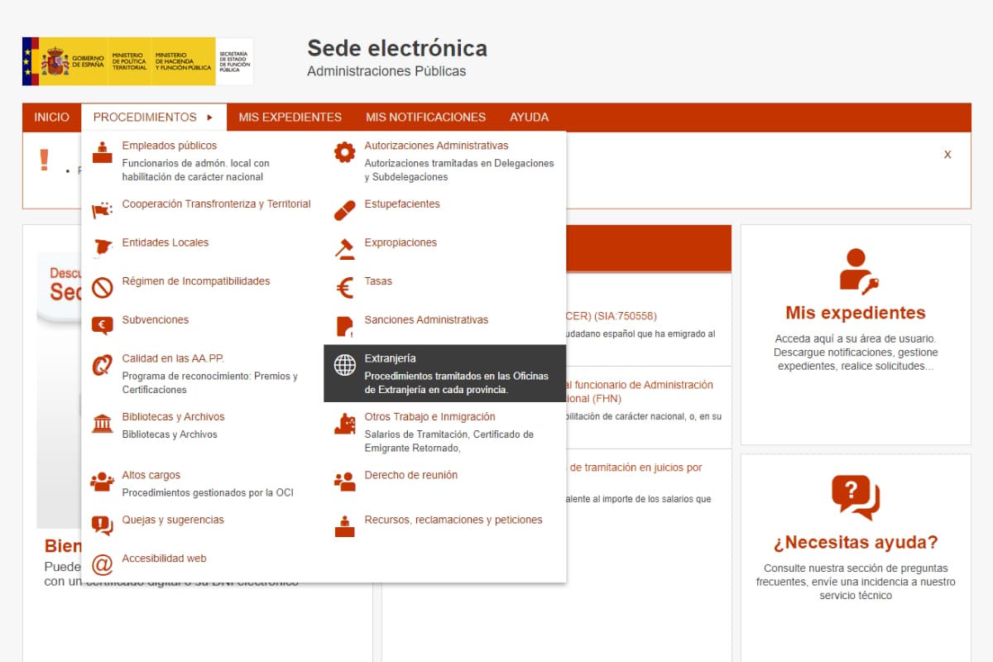Click the Altos cargos people icon
993x662 pixels.
102,481
